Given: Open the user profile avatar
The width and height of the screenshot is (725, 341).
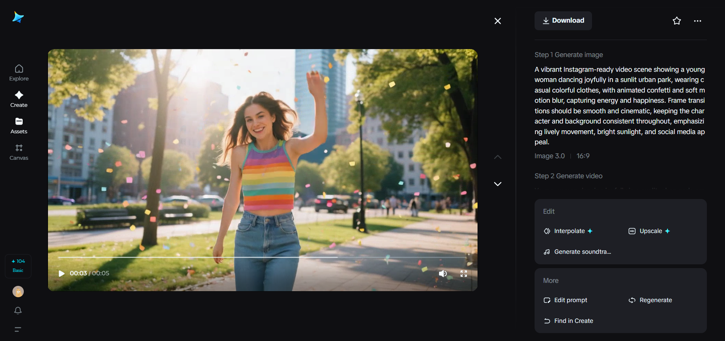Looking at the screenshot, I should click(18, 292).
